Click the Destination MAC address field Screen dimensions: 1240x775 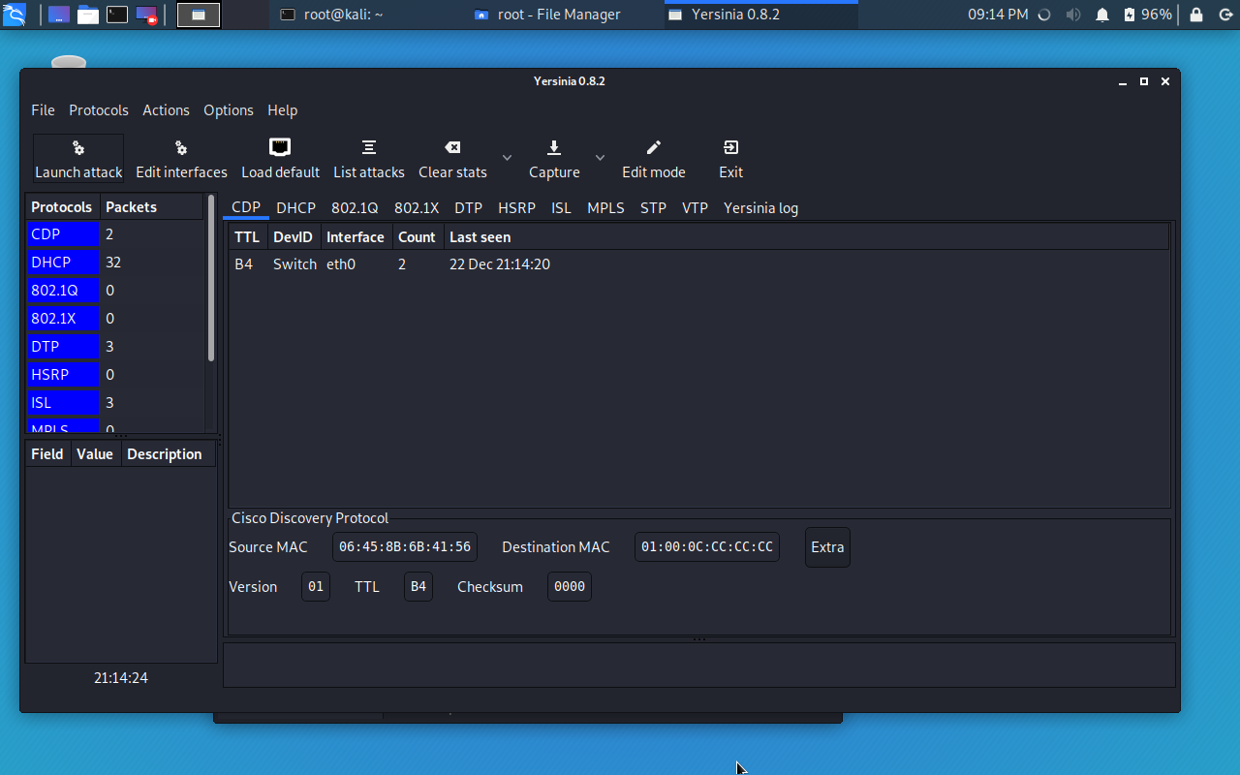pos(707,547)
